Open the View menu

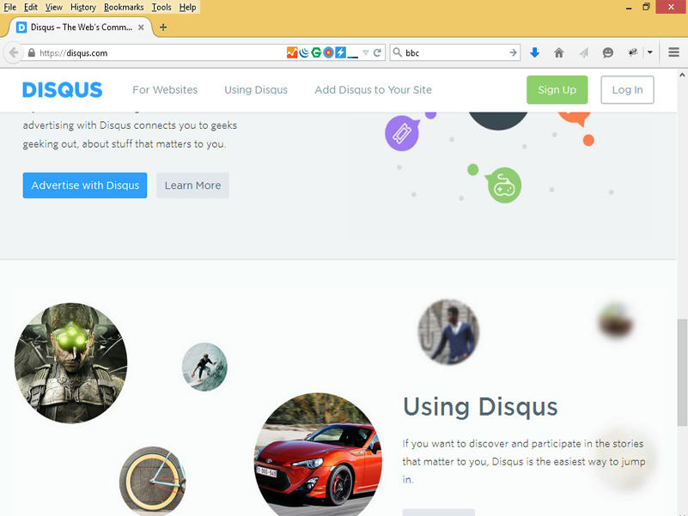pyautogui.click(x=53, y=7)
